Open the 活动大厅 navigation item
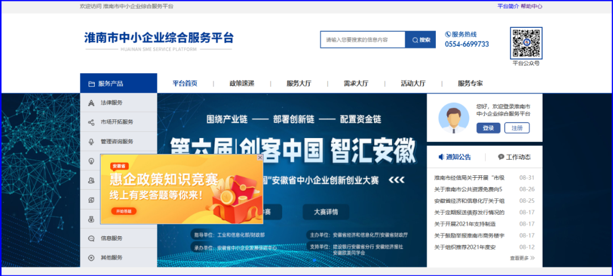Image resolution: width=613 pixels, height=276 pixels. 413,83
